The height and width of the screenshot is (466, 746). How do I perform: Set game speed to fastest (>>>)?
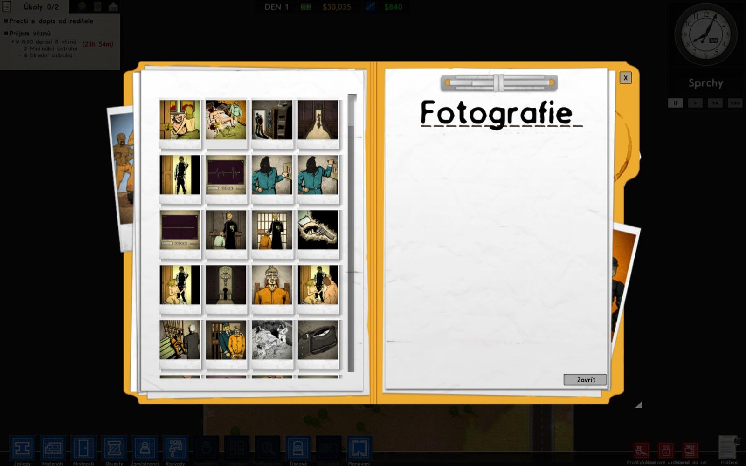[735, 103]
